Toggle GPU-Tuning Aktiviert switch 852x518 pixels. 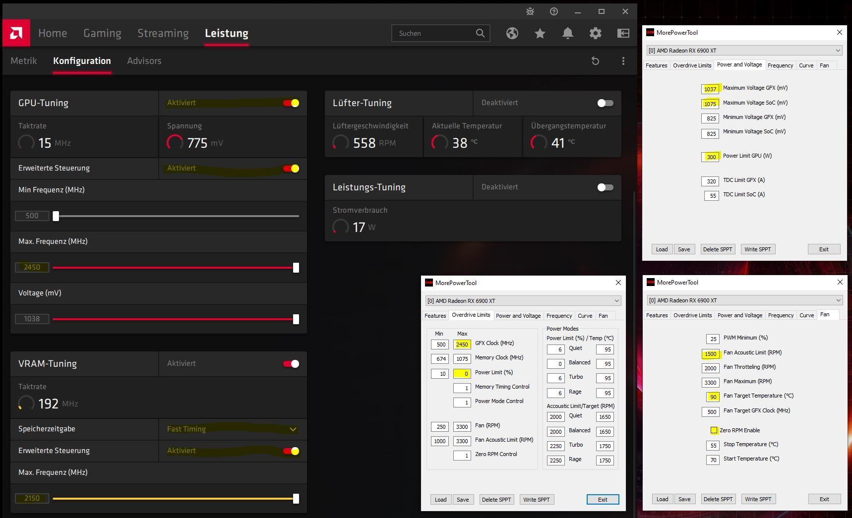[291, 103]
